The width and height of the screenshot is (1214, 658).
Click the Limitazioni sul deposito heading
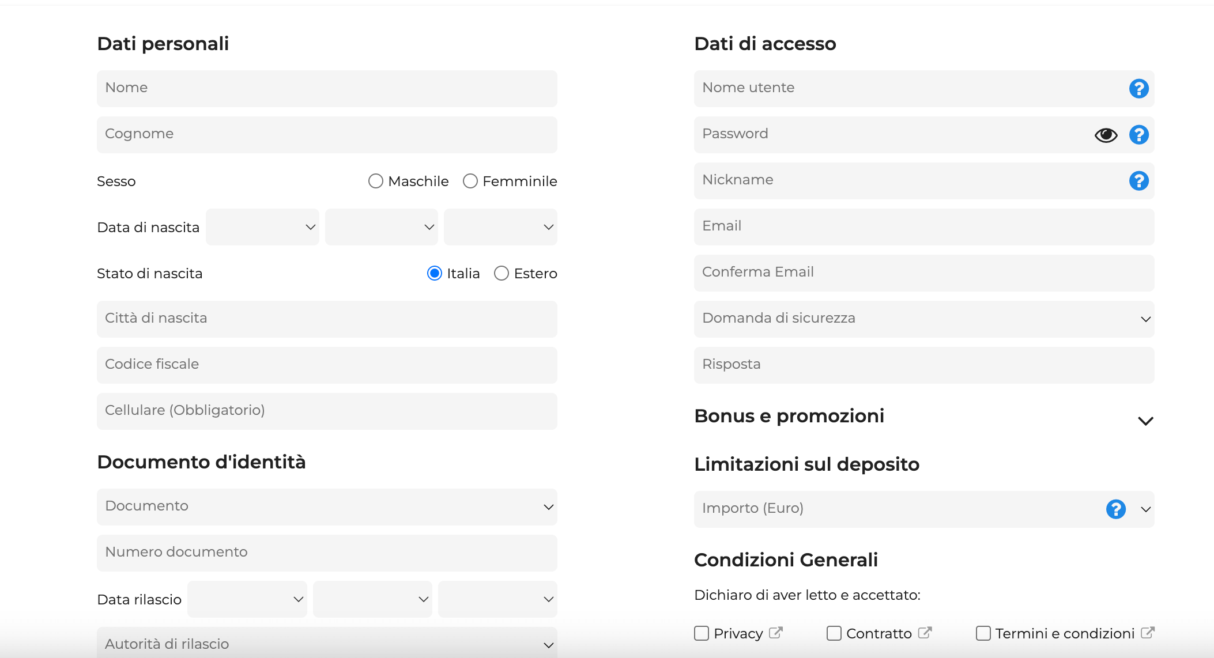coord(806,464)
